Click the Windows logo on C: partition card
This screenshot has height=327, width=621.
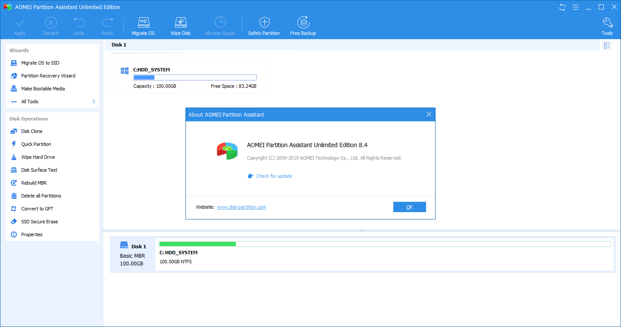click(125, 71)
